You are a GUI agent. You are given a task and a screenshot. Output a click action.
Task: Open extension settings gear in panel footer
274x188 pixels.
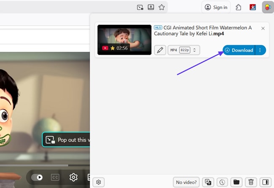point(99,182)
